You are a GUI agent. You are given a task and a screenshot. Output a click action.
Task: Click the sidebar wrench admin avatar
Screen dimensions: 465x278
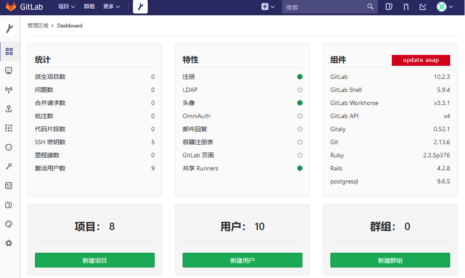9,28
